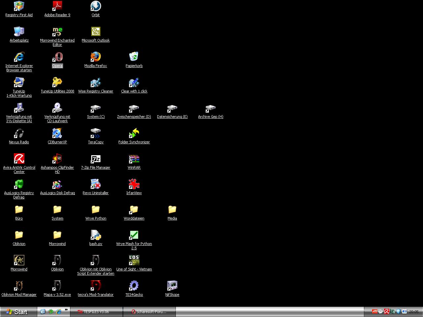Expand hidden Quick Launch items chevron
Viewport: 423px width, 317px height.
click(x=66, y=310)
